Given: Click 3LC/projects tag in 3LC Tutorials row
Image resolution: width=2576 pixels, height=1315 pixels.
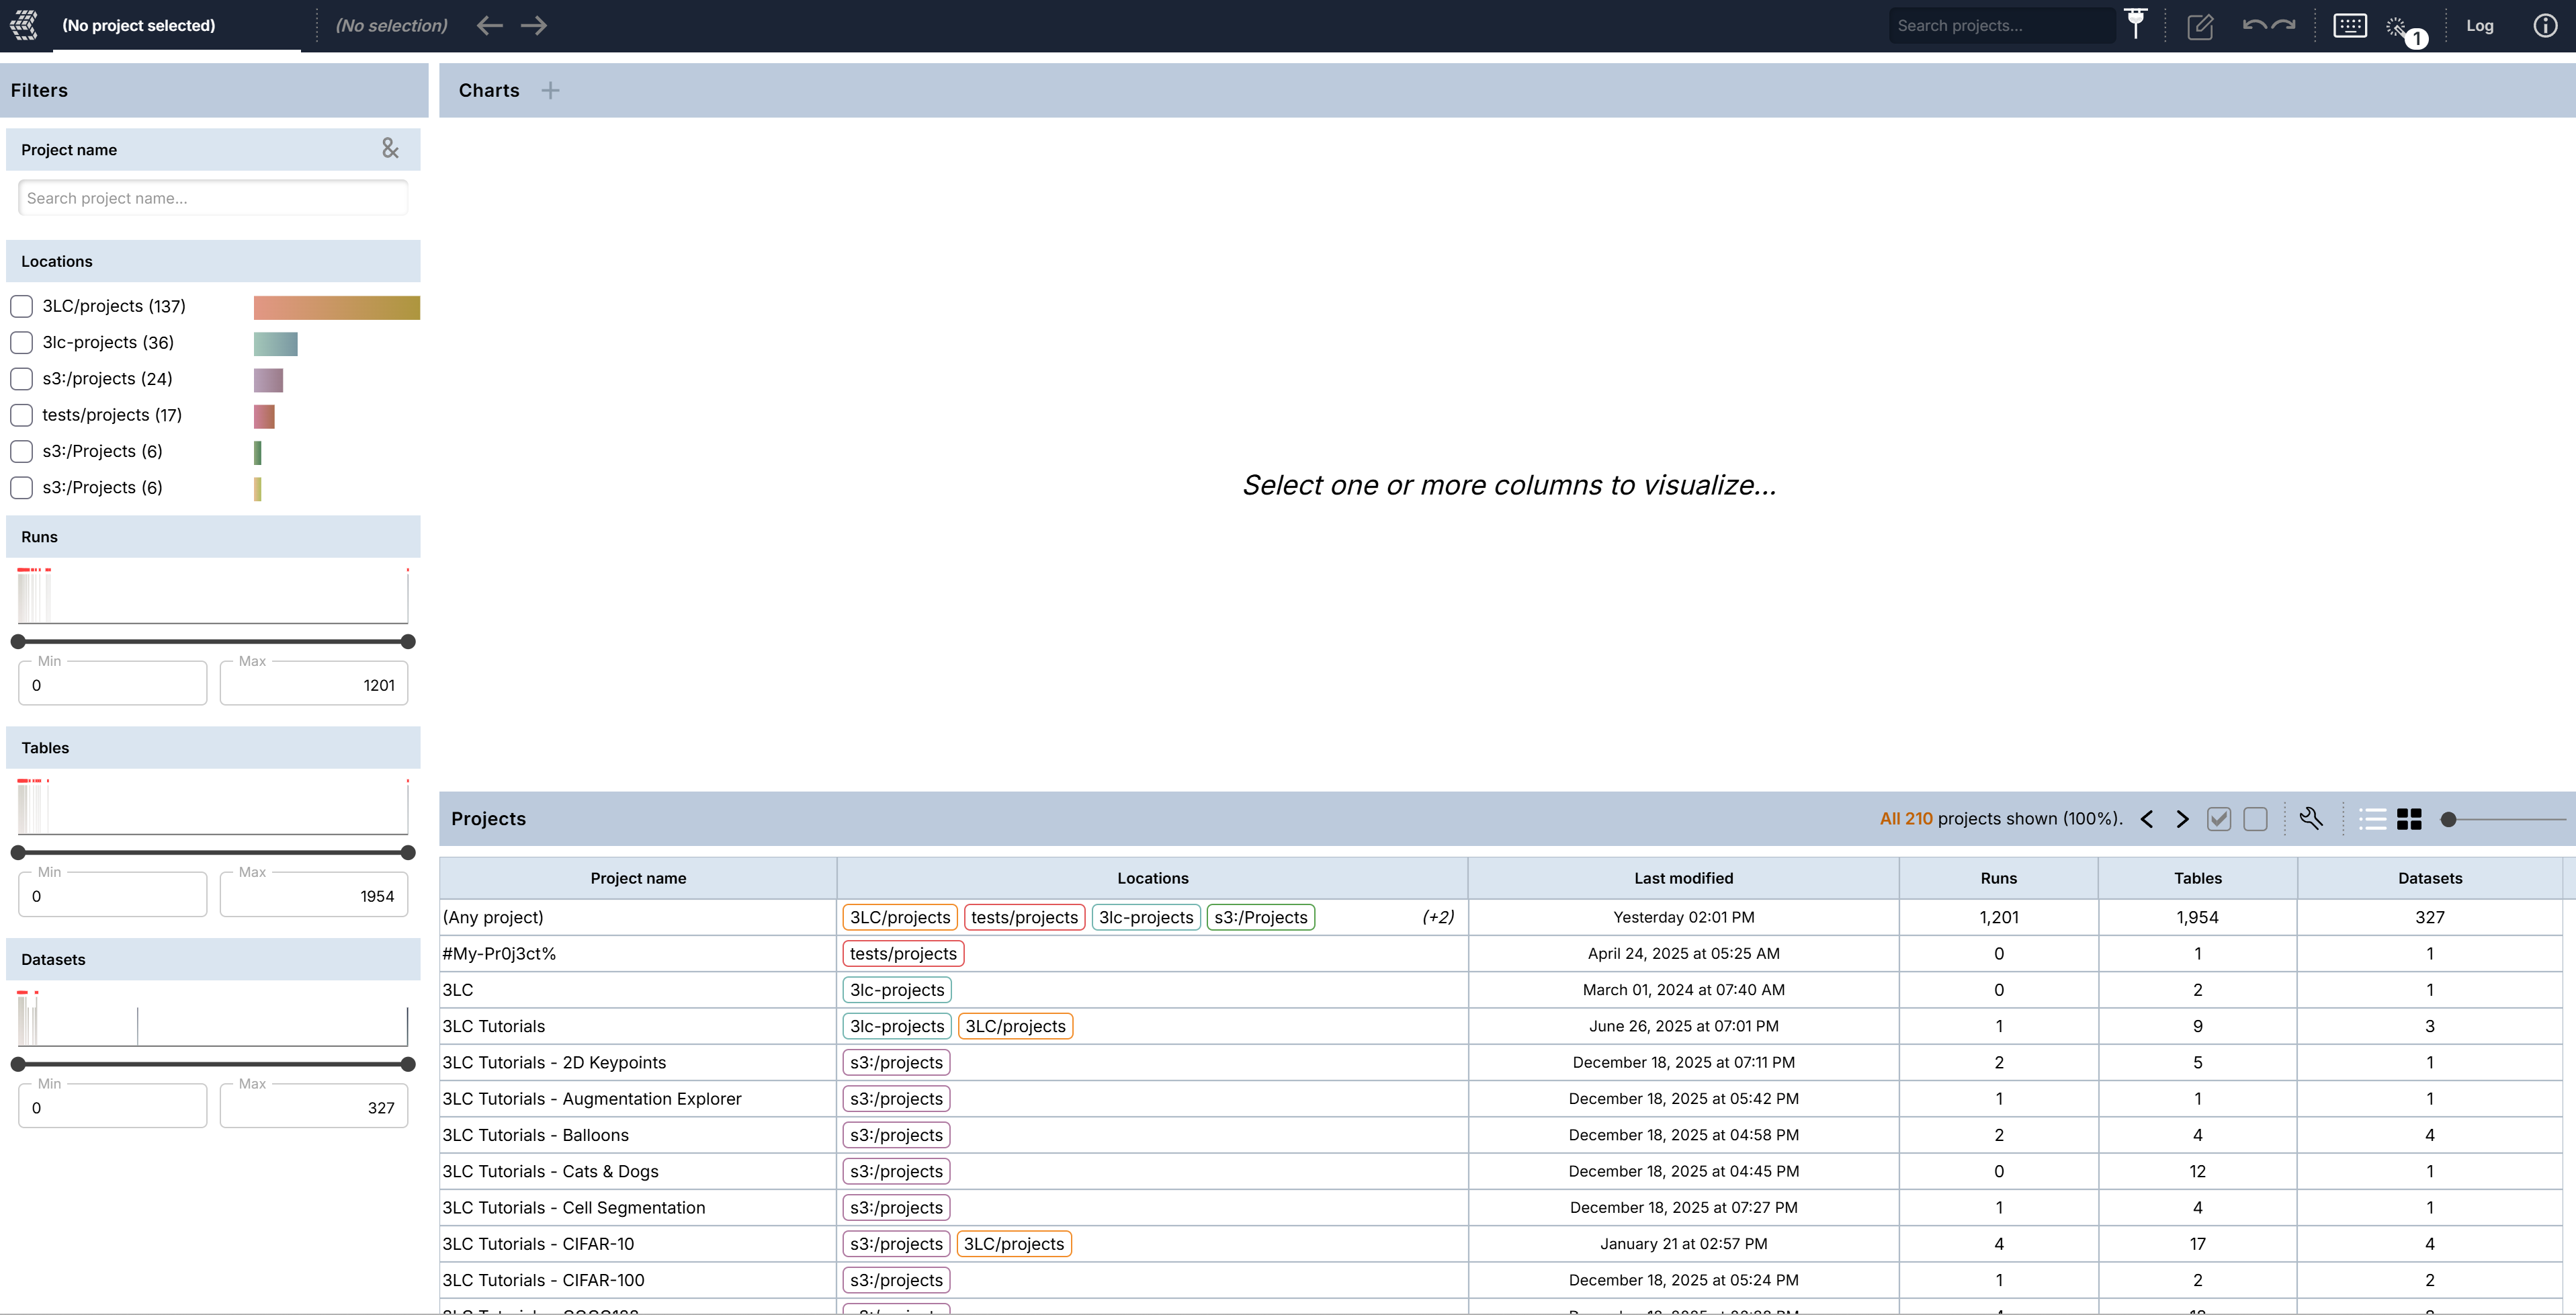Looking at the screenshot, I should [1016, 1026].
